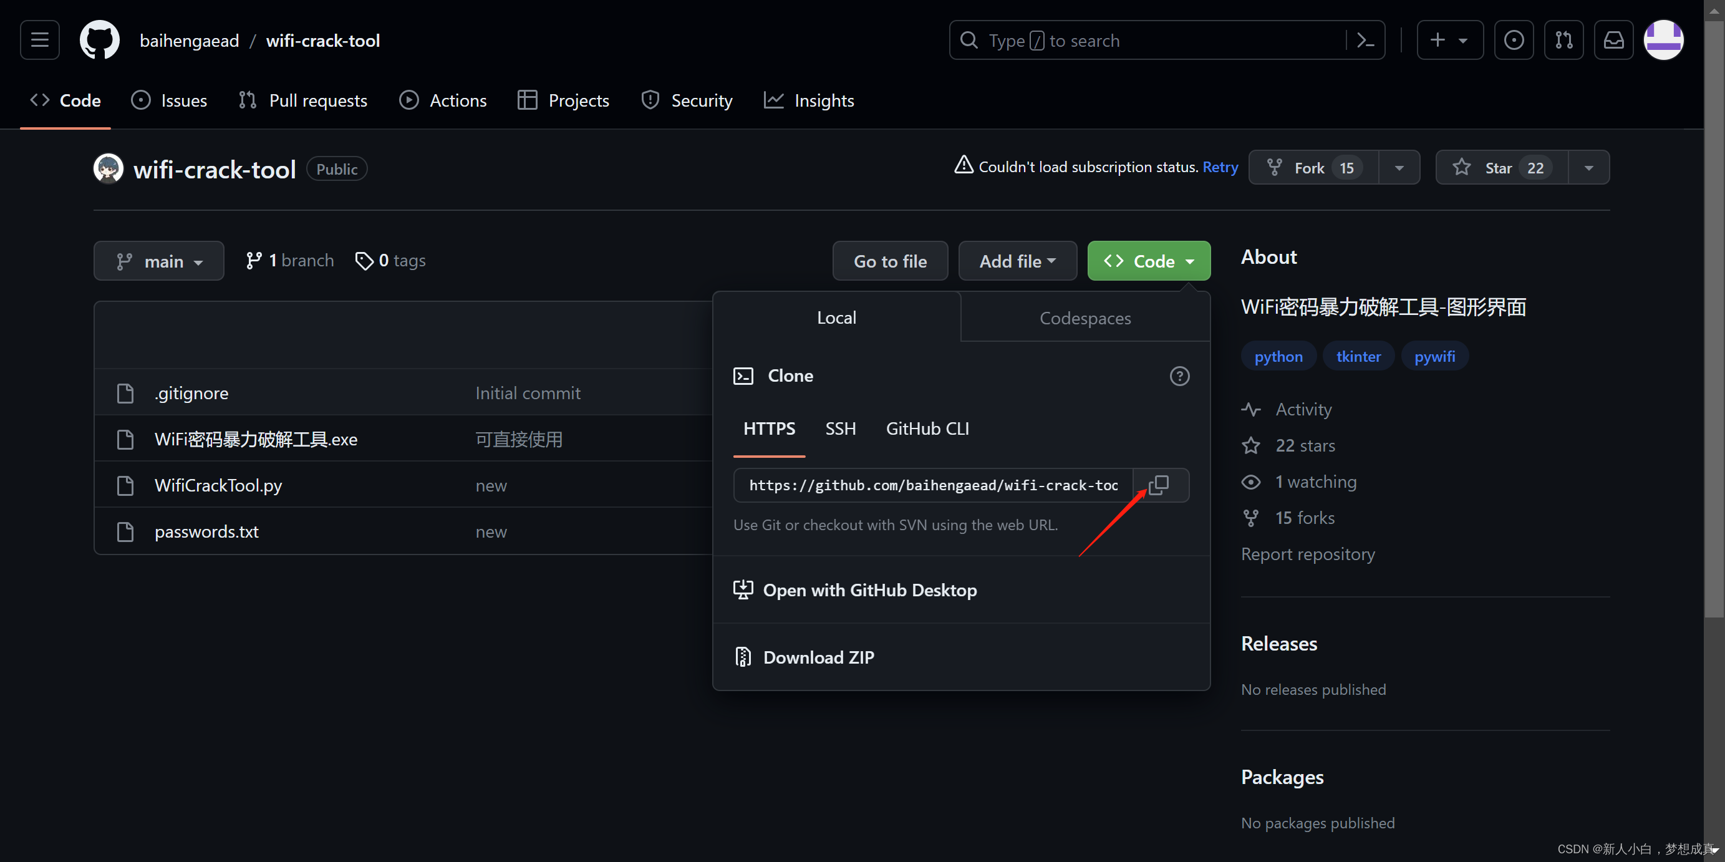Image resolution: width=1725 pixels, height=862 pixels.
Task: Open the notifications inbox icon
Action: point(1613,40)
